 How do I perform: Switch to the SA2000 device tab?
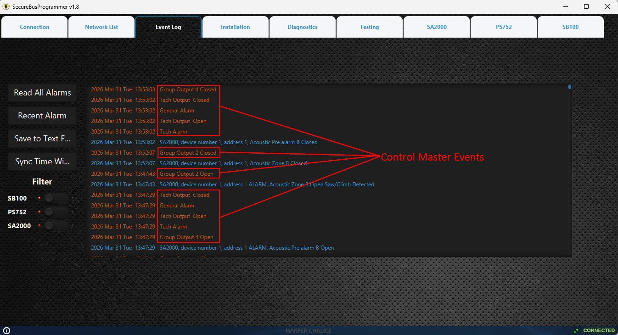tap(437, 27)
